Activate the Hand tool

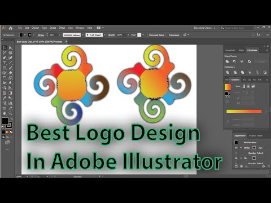click(5, 113)
